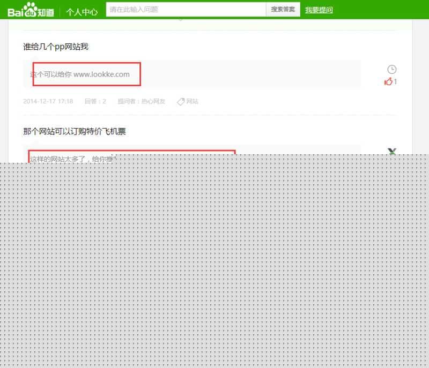Click the status icon beside second answer
This screenshot has width=429, height=368.
click(392, 152)
